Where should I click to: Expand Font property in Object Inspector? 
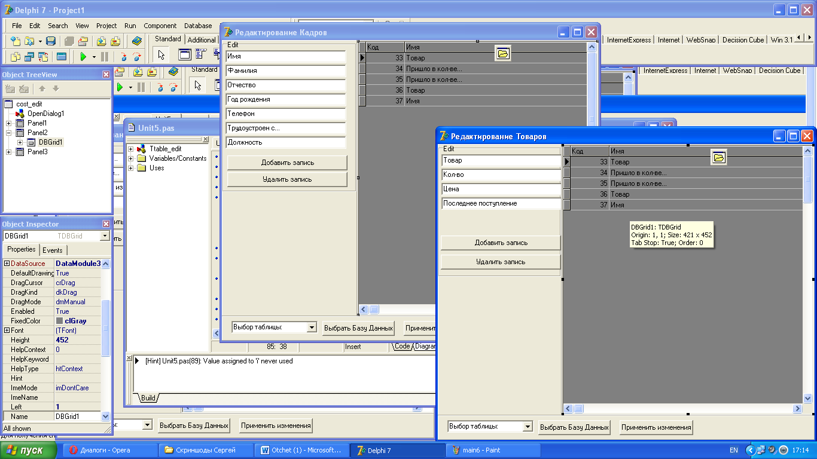(7, 331)
